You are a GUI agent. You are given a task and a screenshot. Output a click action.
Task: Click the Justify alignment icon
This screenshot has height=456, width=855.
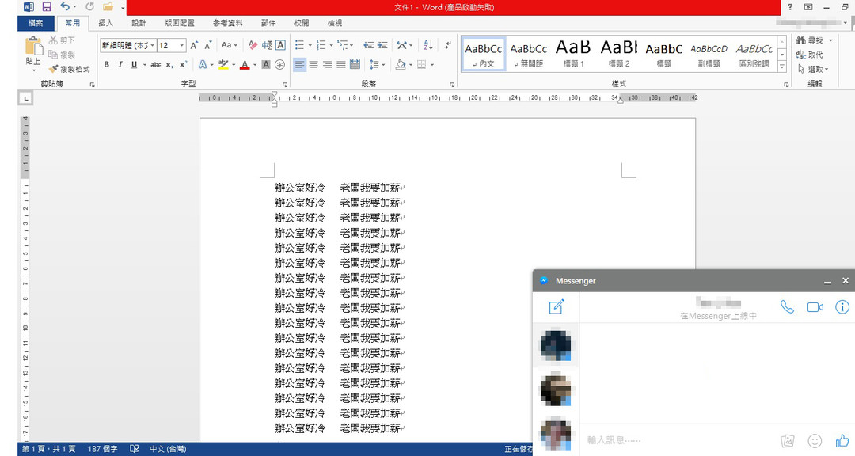click(340, 64)
